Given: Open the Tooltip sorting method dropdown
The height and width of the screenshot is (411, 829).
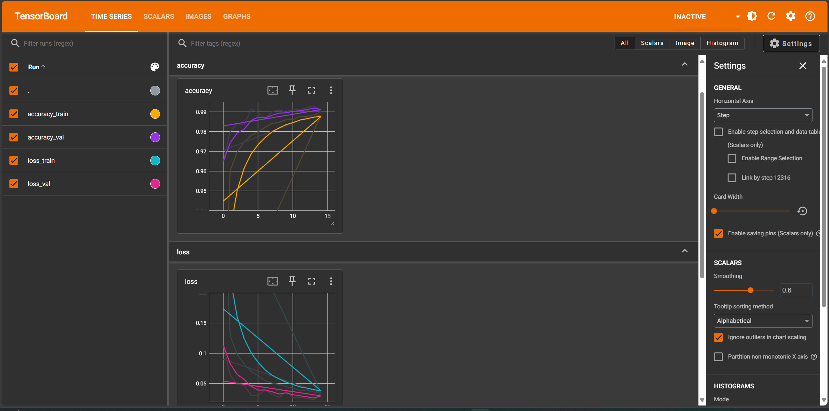Looking at the screenshot, I should 762,320.
